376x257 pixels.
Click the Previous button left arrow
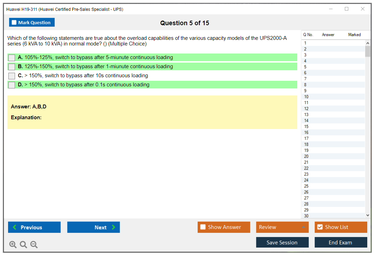15,227
